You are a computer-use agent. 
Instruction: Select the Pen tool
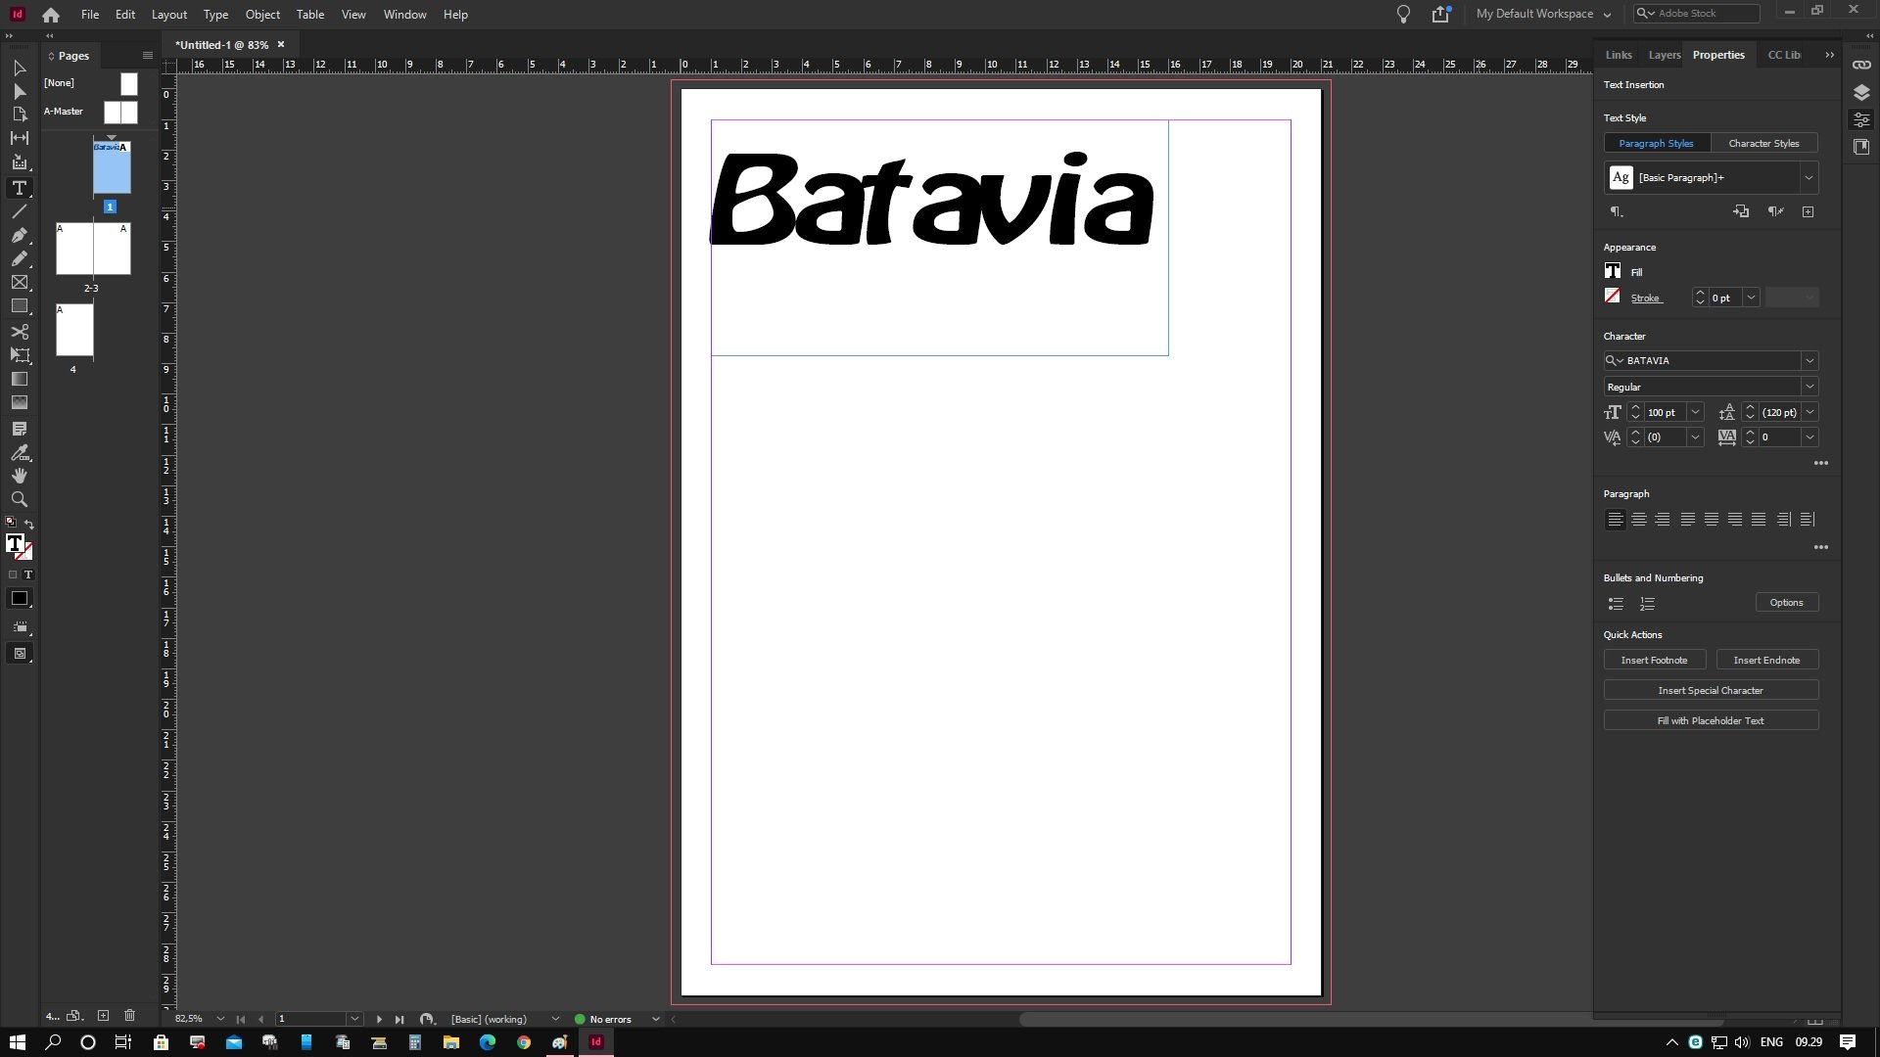coord(19,235)
